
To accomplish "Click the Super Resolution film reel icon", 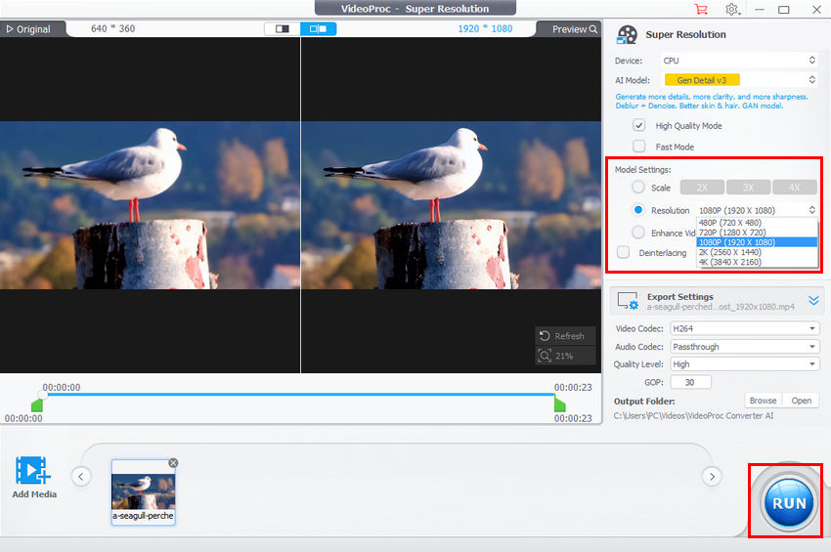I will pos(627,35).
